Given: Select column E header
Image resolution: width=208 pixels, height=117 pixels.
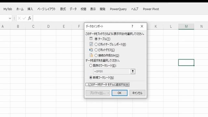Looking at the screenshot, I should pyautogui.click(x=64, y=26).
